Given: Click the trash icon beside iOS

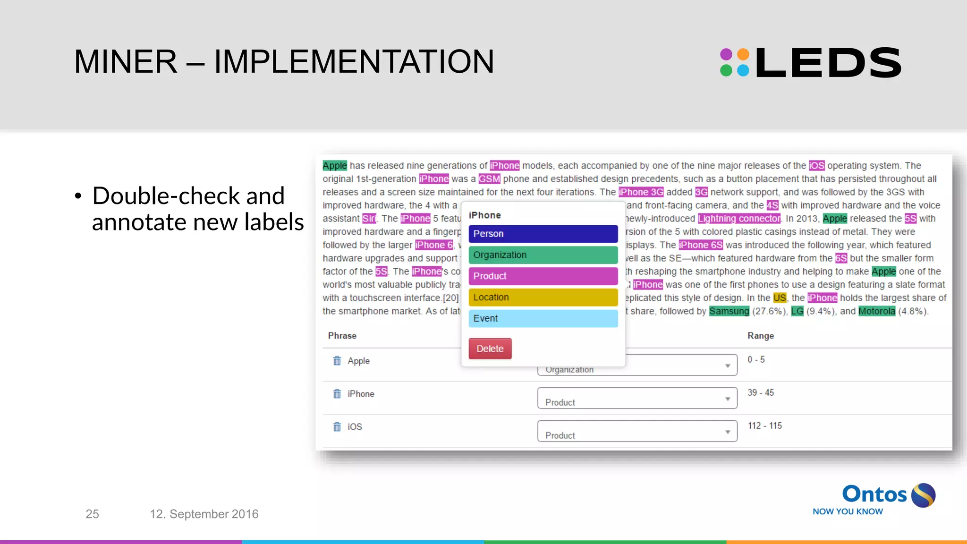Looking at the screenshot, I should tap(337, 427).
